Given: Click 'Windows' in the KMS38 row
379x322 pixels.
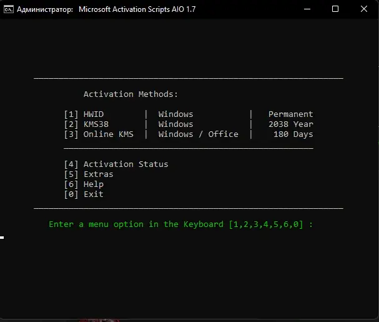Looking at the screenshot, I should (x=175, y=124).
